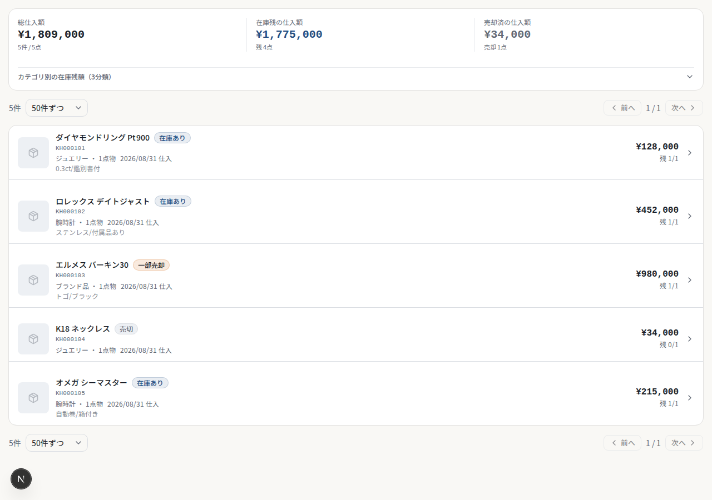Open details chevron for ダイヤモンドリング Pt900

point(690,153)
